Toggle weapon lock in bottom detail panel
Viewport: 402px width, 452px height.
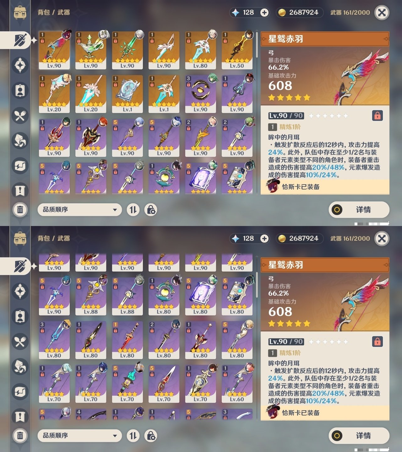378,342
